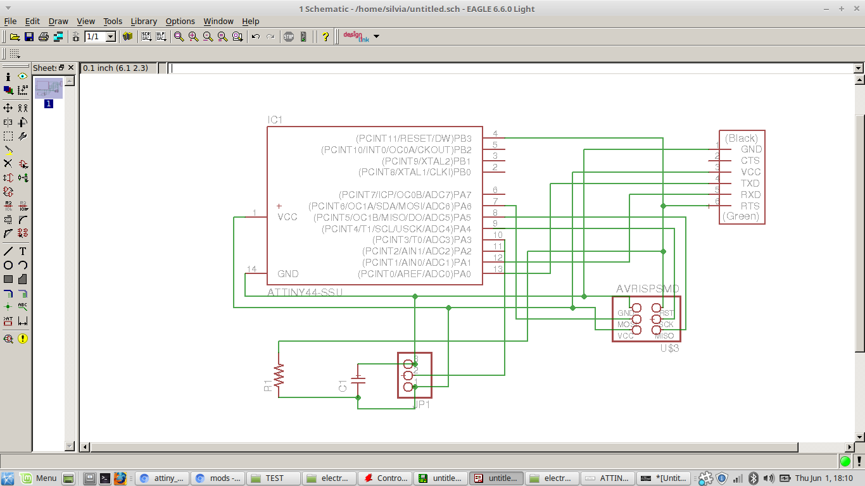
Task: Select the Wire drawing tool
Action: click(x=8, y=251)
